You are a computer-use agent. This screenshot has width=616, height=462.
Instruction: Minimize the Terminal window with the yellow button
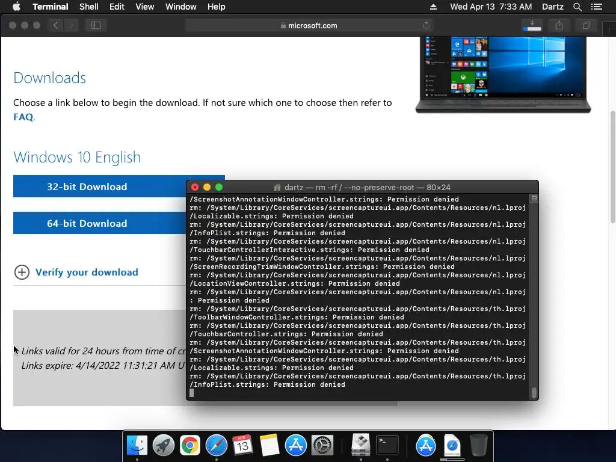(207, 188)
